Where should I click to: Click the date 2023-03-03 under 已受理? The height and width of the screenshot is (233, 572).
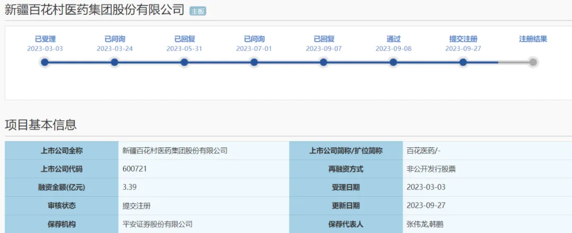45,49
